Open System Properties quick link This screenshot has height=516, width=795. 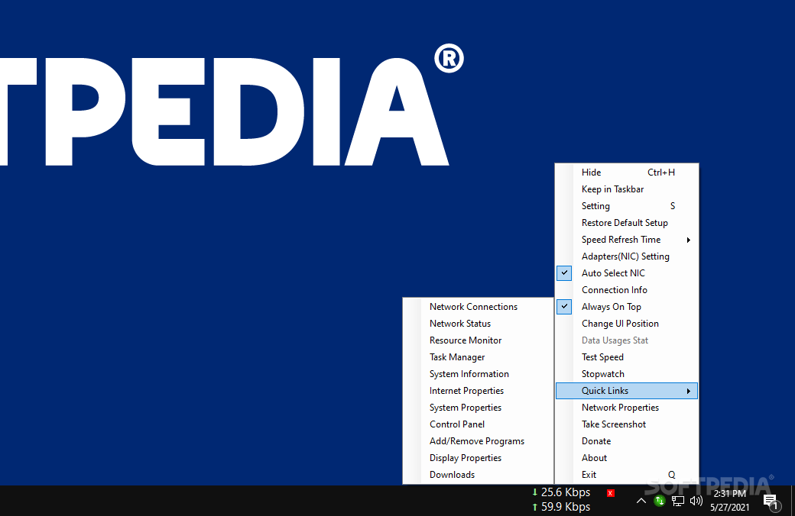pyautogui.click(x=478, y=407)
